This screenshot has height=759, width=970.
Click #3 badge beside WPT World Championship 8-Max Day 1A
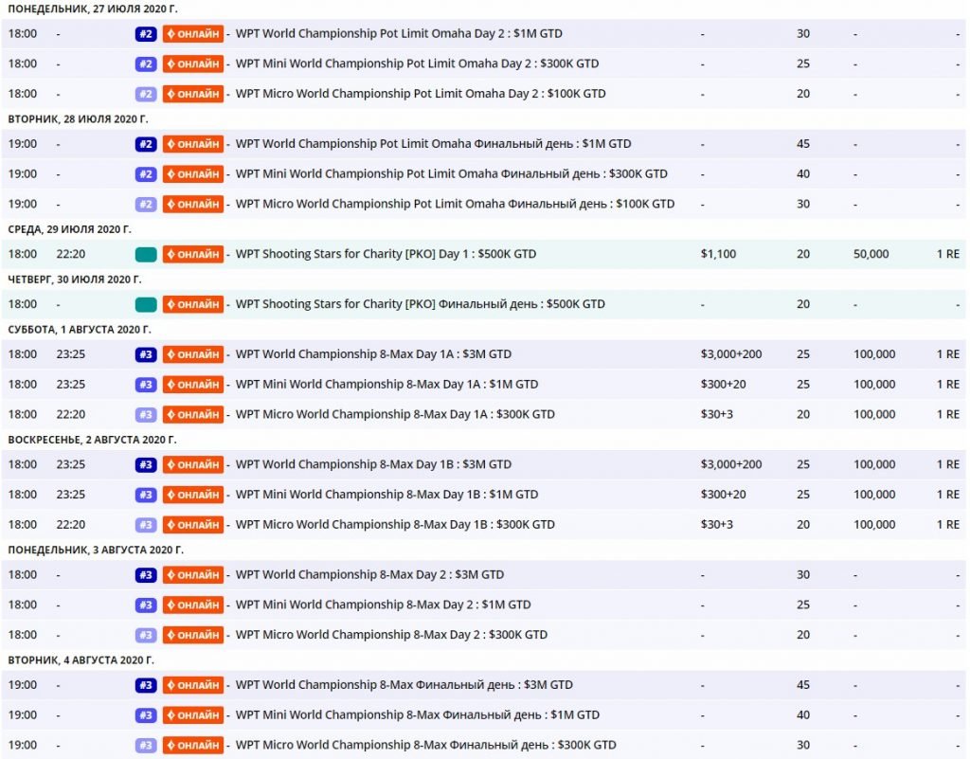tap(145, 354)
